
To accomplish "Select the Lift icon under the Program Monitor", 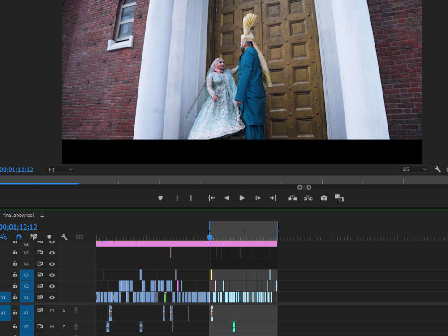I will (x=292, y=198).
